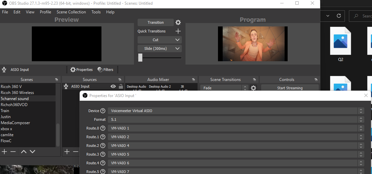372x174 pixels.
Task: Remove the selected scene with minus icon
Action: click(13, 152)
